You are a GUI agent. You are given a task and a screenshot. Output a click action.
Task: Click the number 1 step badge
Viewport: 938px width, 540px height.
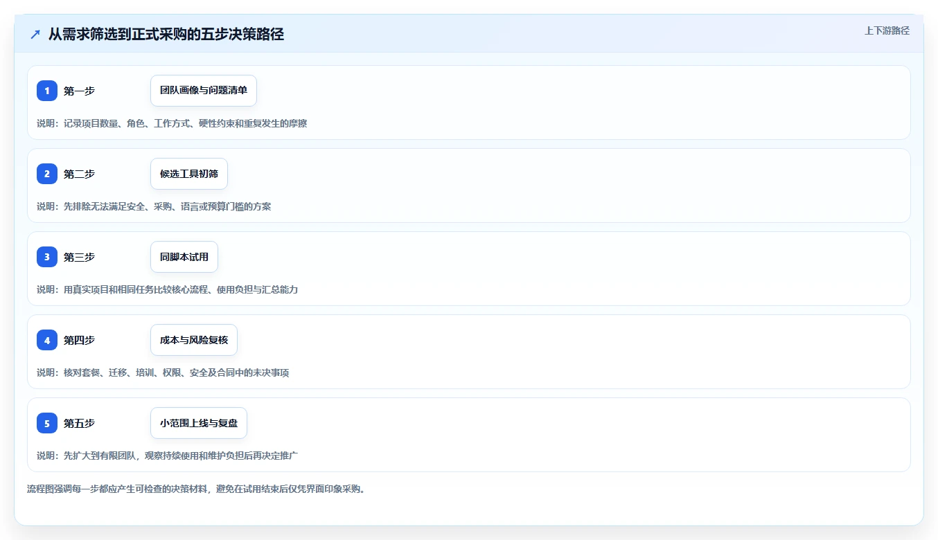(47, 91)
